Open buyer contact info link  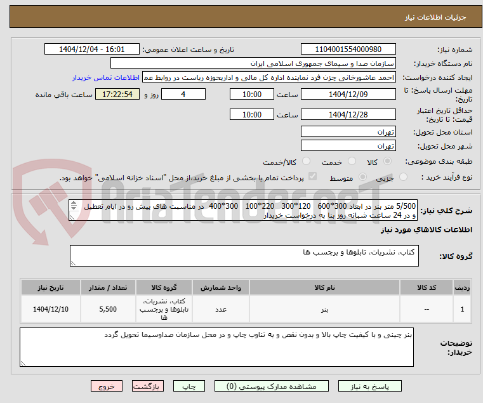click(x=106, y=77)
